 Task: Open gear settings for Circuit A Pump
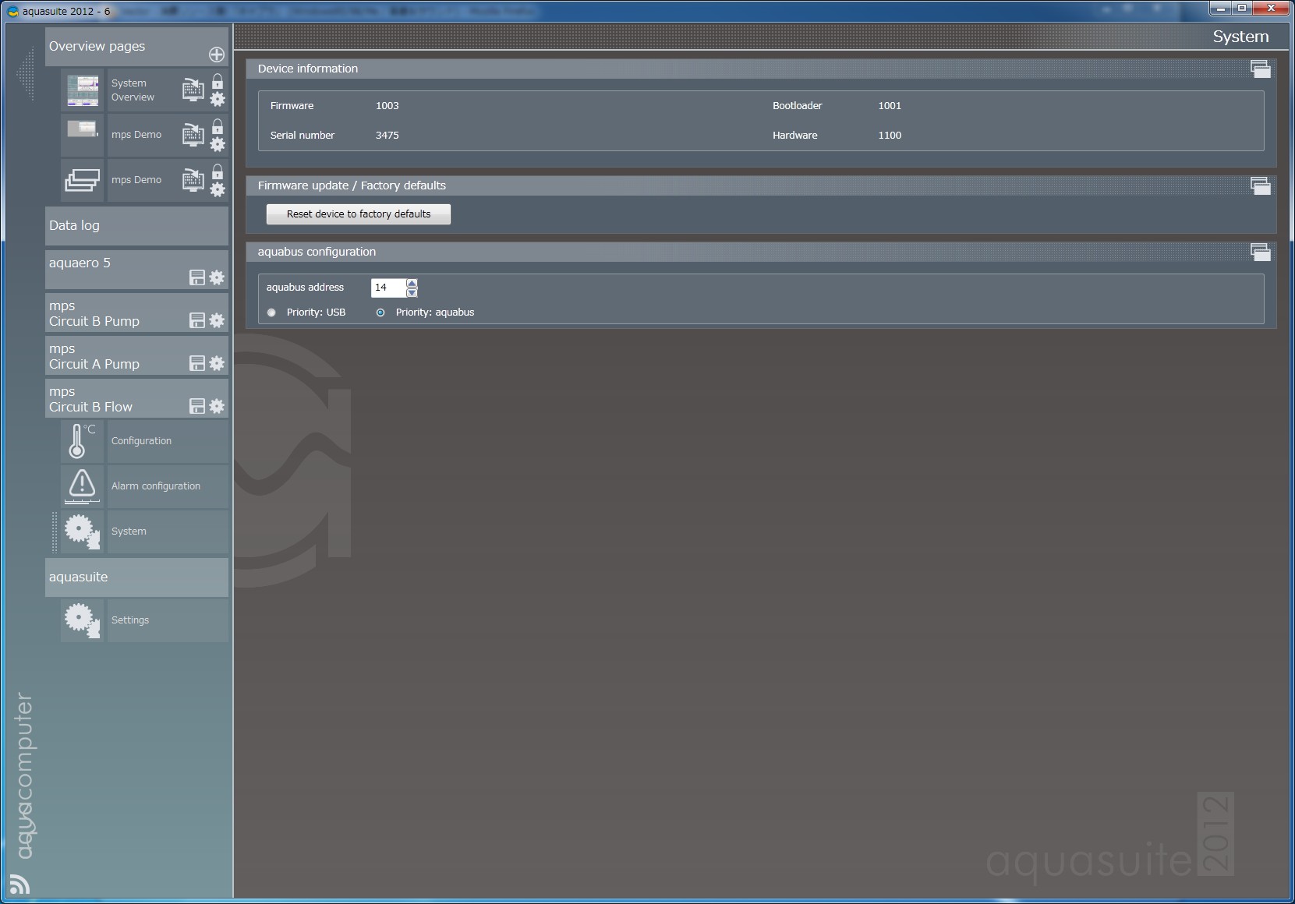(217, 363)
